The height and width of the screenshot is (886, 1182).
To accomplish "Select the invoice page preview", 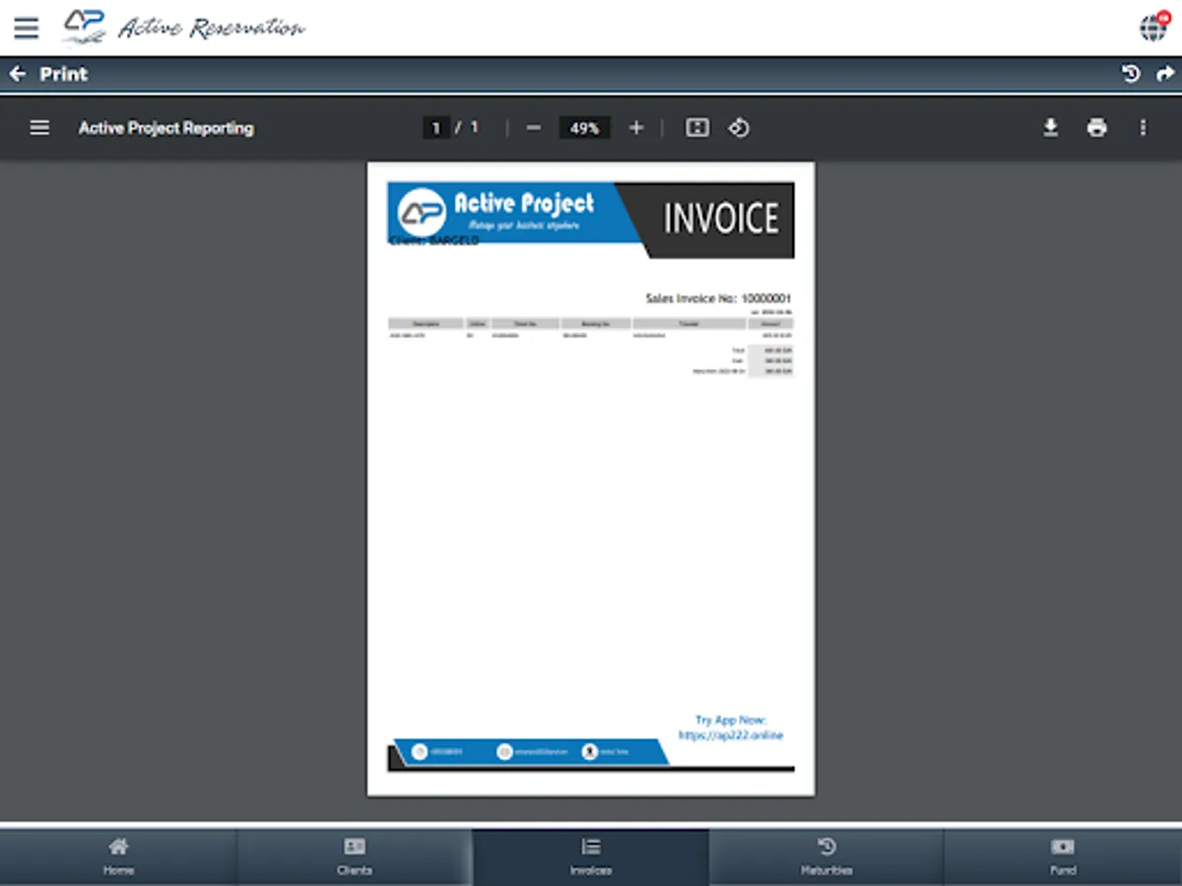I will pos(591,477).
